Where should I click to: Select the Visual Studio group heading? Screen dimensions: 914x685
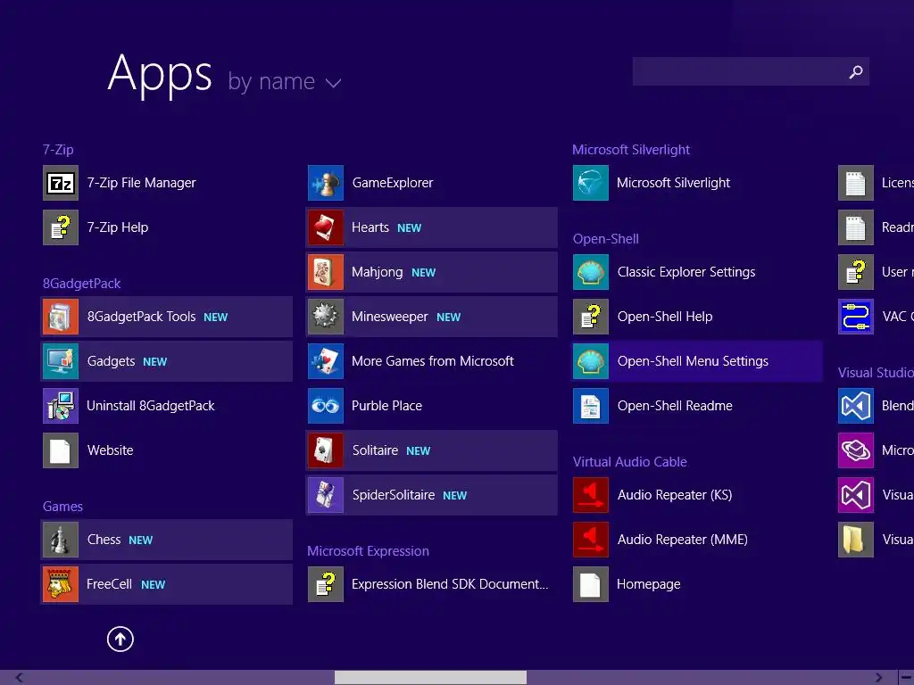(x=876, y=373)
